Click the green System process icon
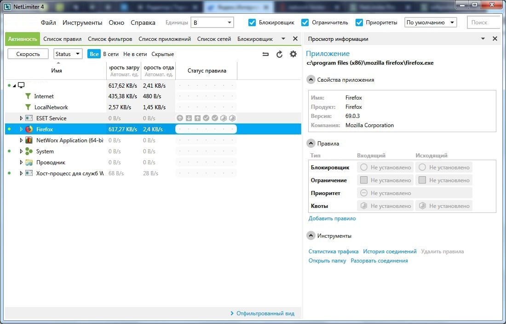506x324 pixels. click(x=29, y=151)
